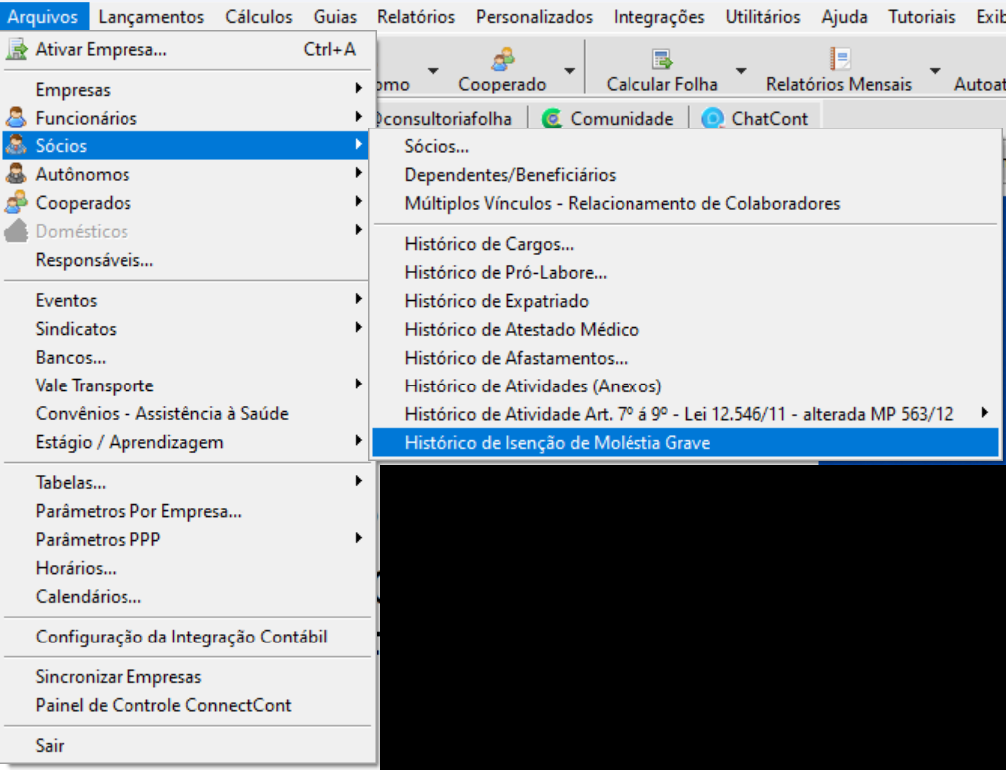1006x770 pixels.
Task: Open Configuração da Integração Contábil
Action: click(x=186, y=637)
